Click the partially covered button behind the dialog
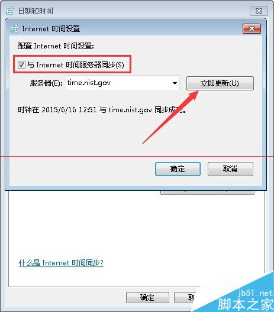Image resolution: width=274 pixels, height=312 pixels. click(x=207, y=193)
